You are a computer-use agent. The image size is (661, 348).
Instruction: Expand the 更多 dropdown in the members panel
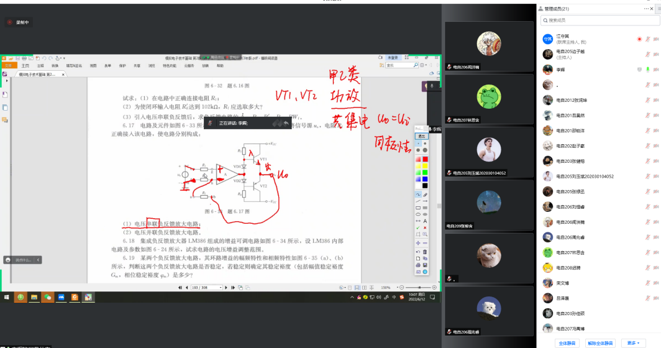pos(633,342)
